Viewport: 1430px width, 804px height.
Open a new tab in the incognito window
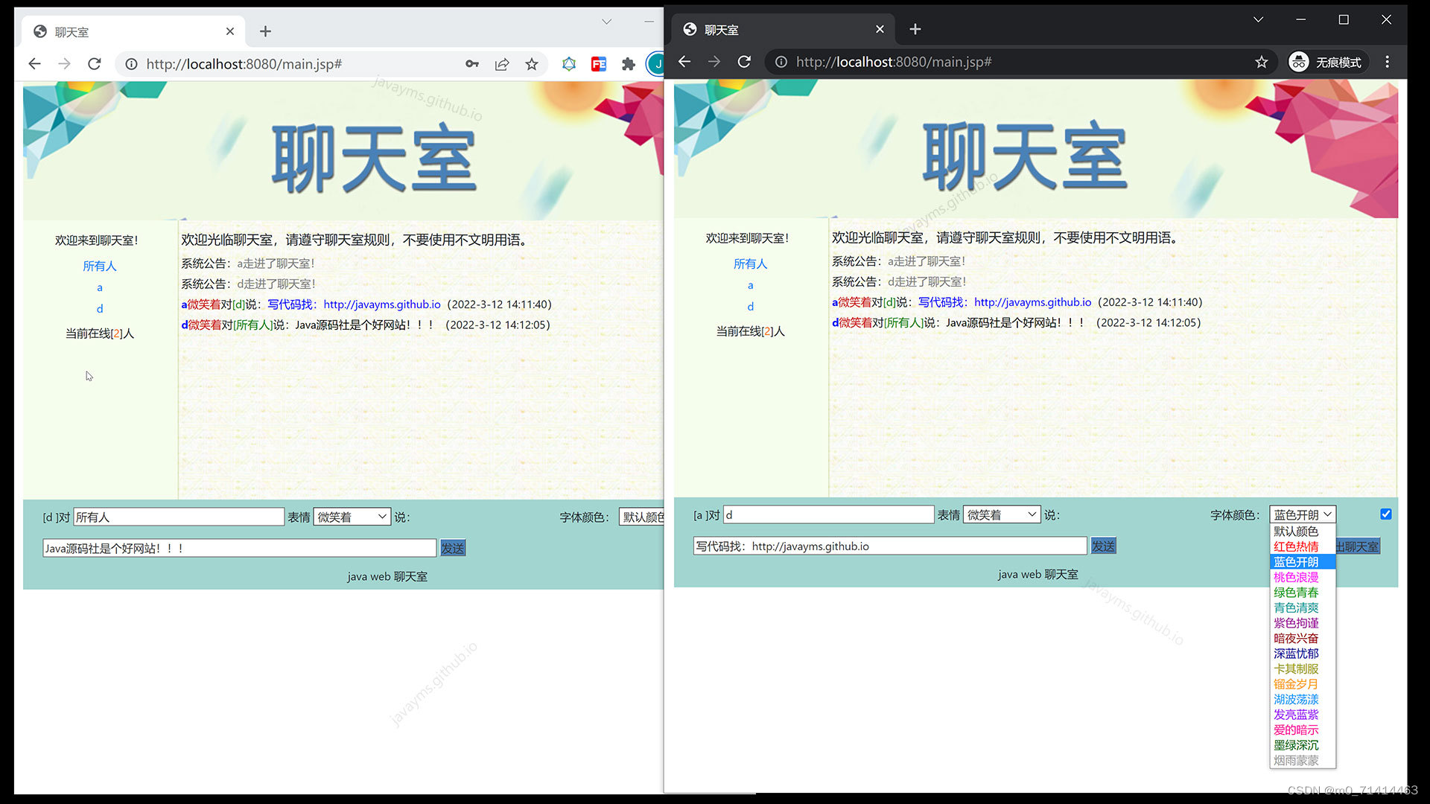click(915, 29)
